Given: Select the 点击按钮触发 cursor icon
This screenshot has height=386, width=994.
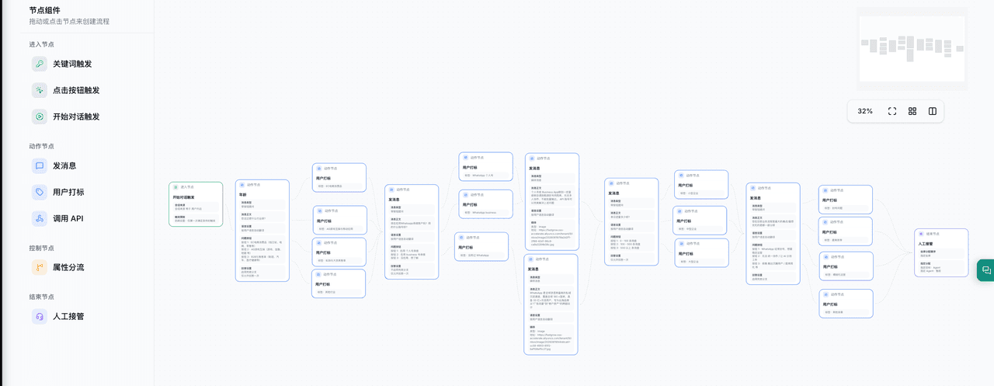Looking at the screenshot, I should click(x=40, y=90).
